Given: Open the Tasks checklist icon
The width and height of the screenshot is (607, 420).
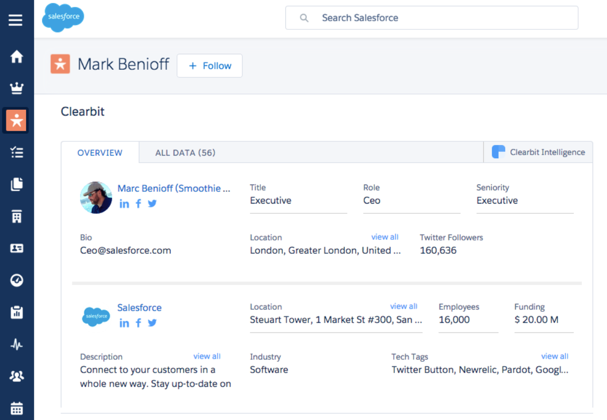Looking at the screenshot, I should click(x=16, y=152).
